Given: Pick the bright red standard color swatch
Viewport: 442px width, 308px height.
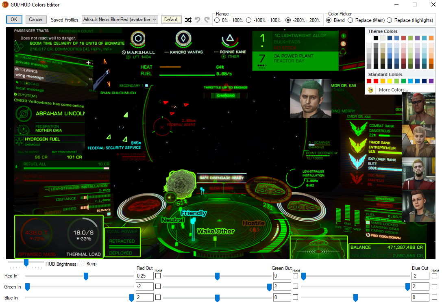Looking at the screenshot, I should pos(376,81).
